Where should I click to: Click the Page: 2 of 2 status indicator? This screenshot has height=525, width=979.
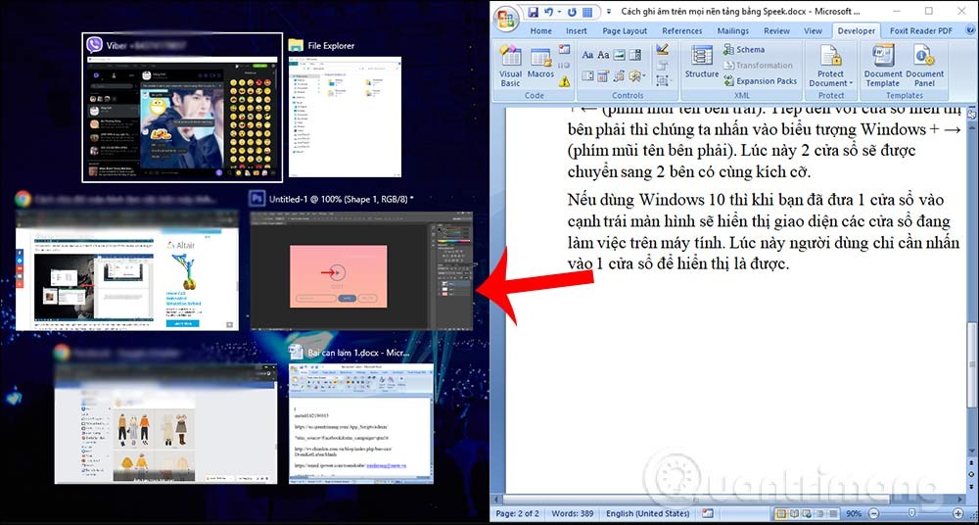(517, 514)
